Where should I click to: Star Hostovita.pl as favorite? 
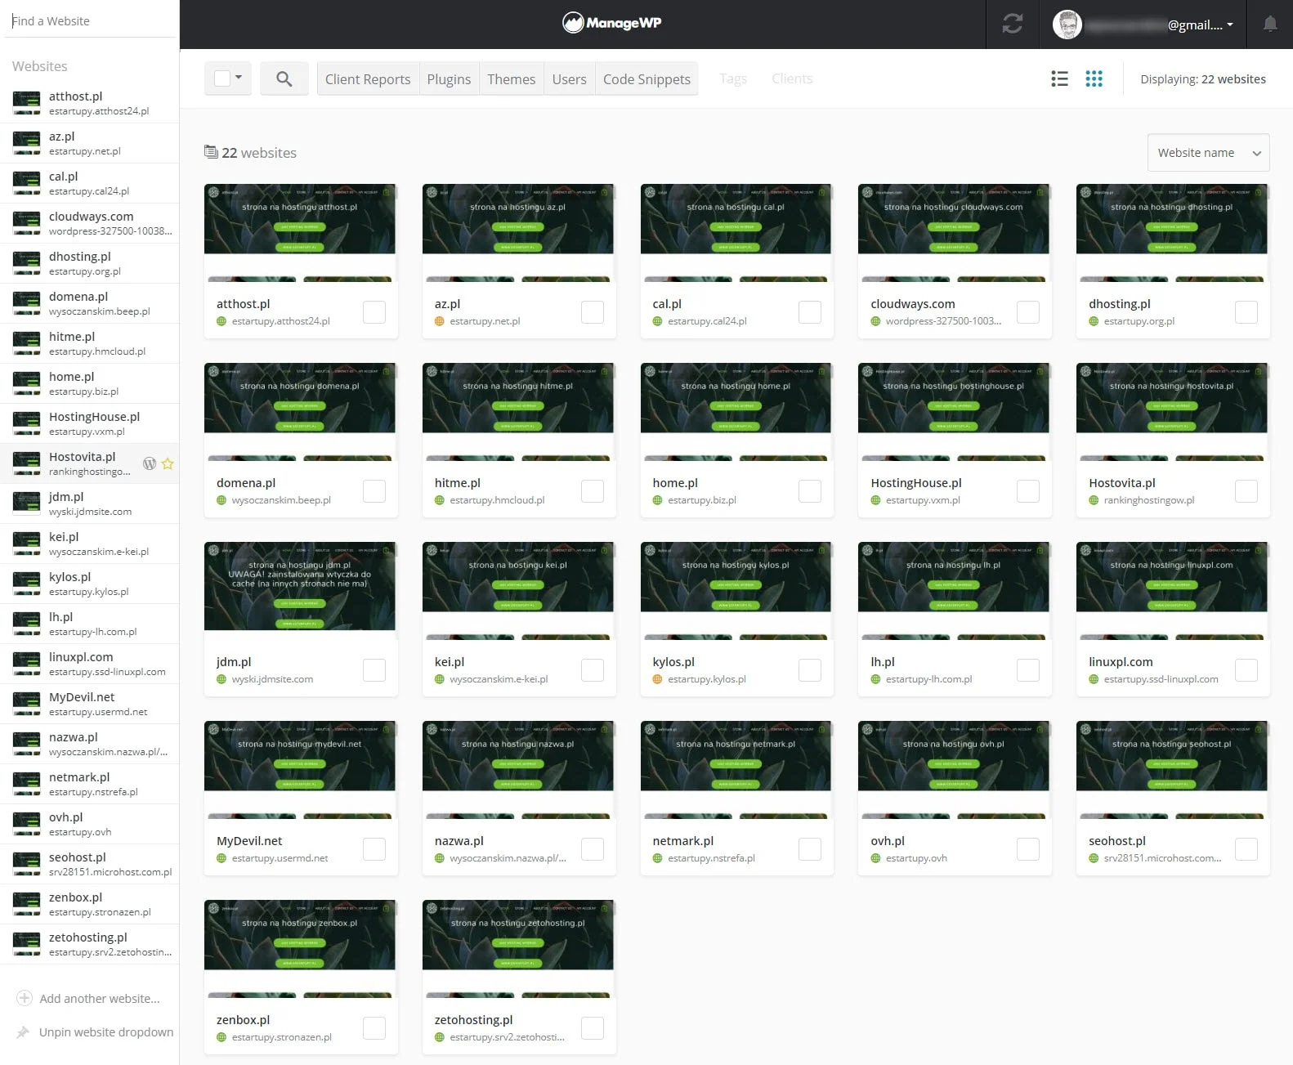point(168,463)
